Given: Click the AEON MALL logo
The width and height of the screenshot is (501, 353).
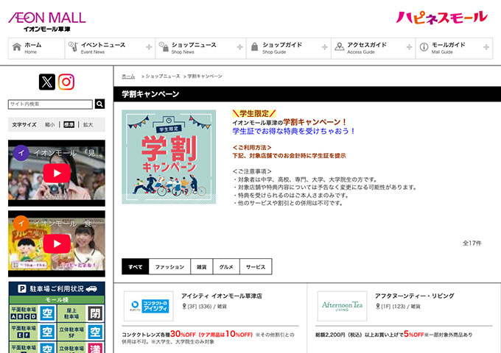Looking at the screenshot, I should click(x=46, y=21).
